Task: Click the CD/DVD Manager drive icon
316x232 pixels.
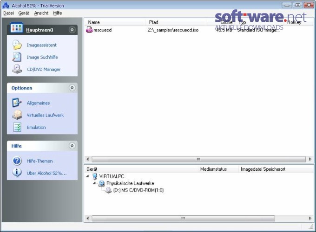Action: coord(17,69)
